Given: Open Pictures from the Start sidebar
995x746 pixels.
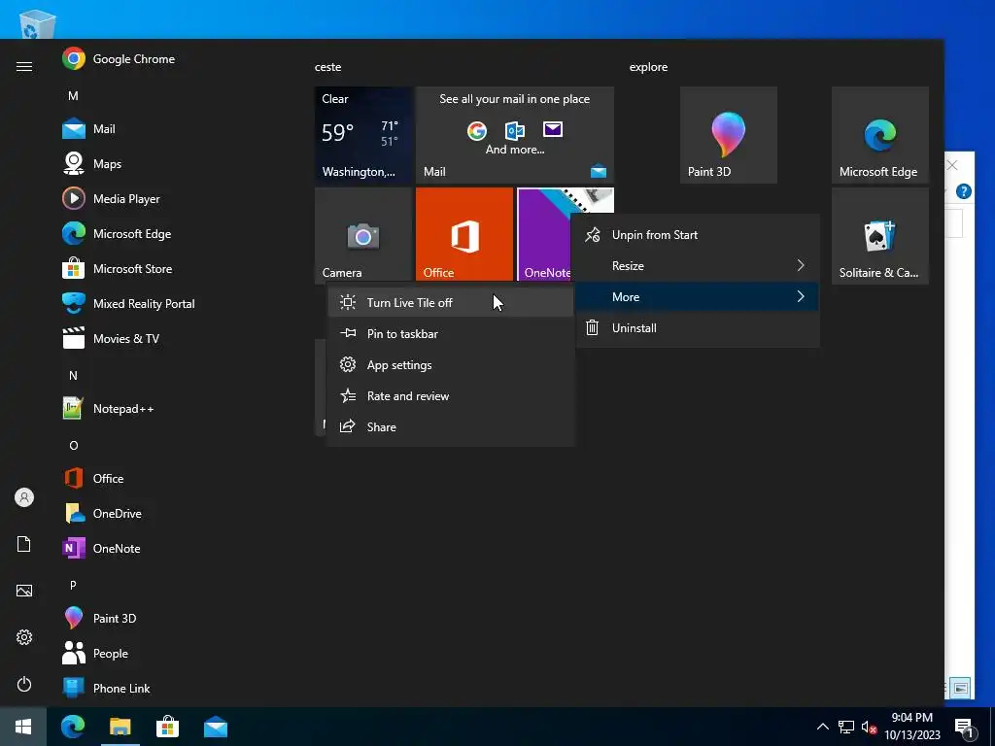Looking at the screenshot, I should click(24, 591).
